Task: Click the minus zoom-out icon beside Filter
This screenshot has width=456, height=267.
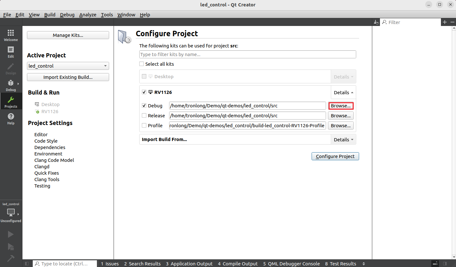Action: pyautogui.click(x=452, y=22)
